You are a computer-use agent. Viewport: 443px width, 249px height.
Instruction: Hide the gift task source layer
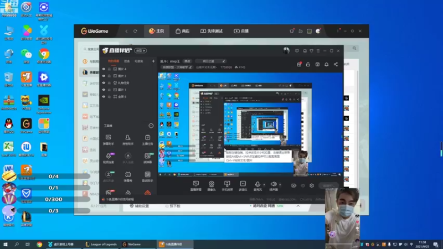(104, 82)
